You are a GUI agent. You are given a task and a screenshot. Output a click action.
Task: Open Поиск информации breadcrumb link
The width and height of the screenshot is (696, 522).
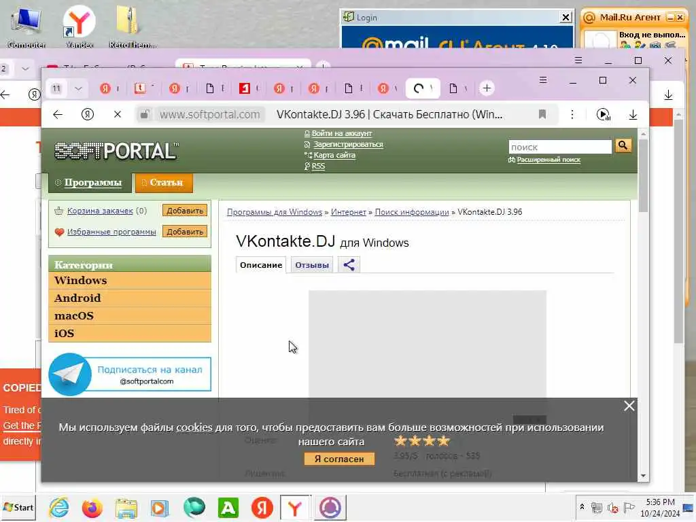411,212
